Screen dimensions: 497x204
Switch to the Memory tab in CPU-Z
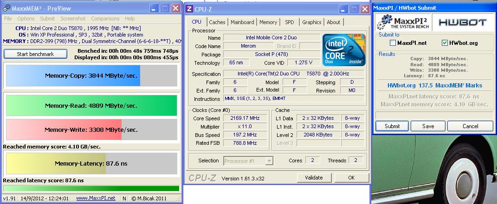coord(268,22)
